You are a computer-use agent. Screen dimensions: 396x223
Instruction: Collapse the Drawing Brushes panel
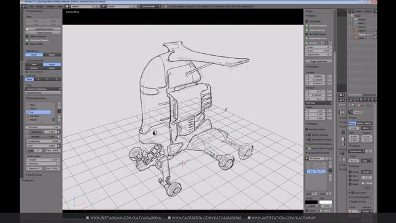point(36,98)
